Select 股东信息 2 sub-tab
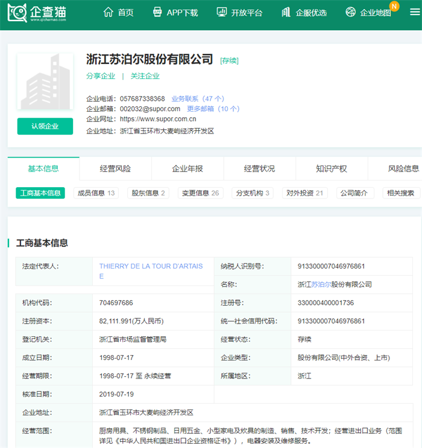This screenshot has height=448, width=422. pyautogui.click(x=148, y=193)
